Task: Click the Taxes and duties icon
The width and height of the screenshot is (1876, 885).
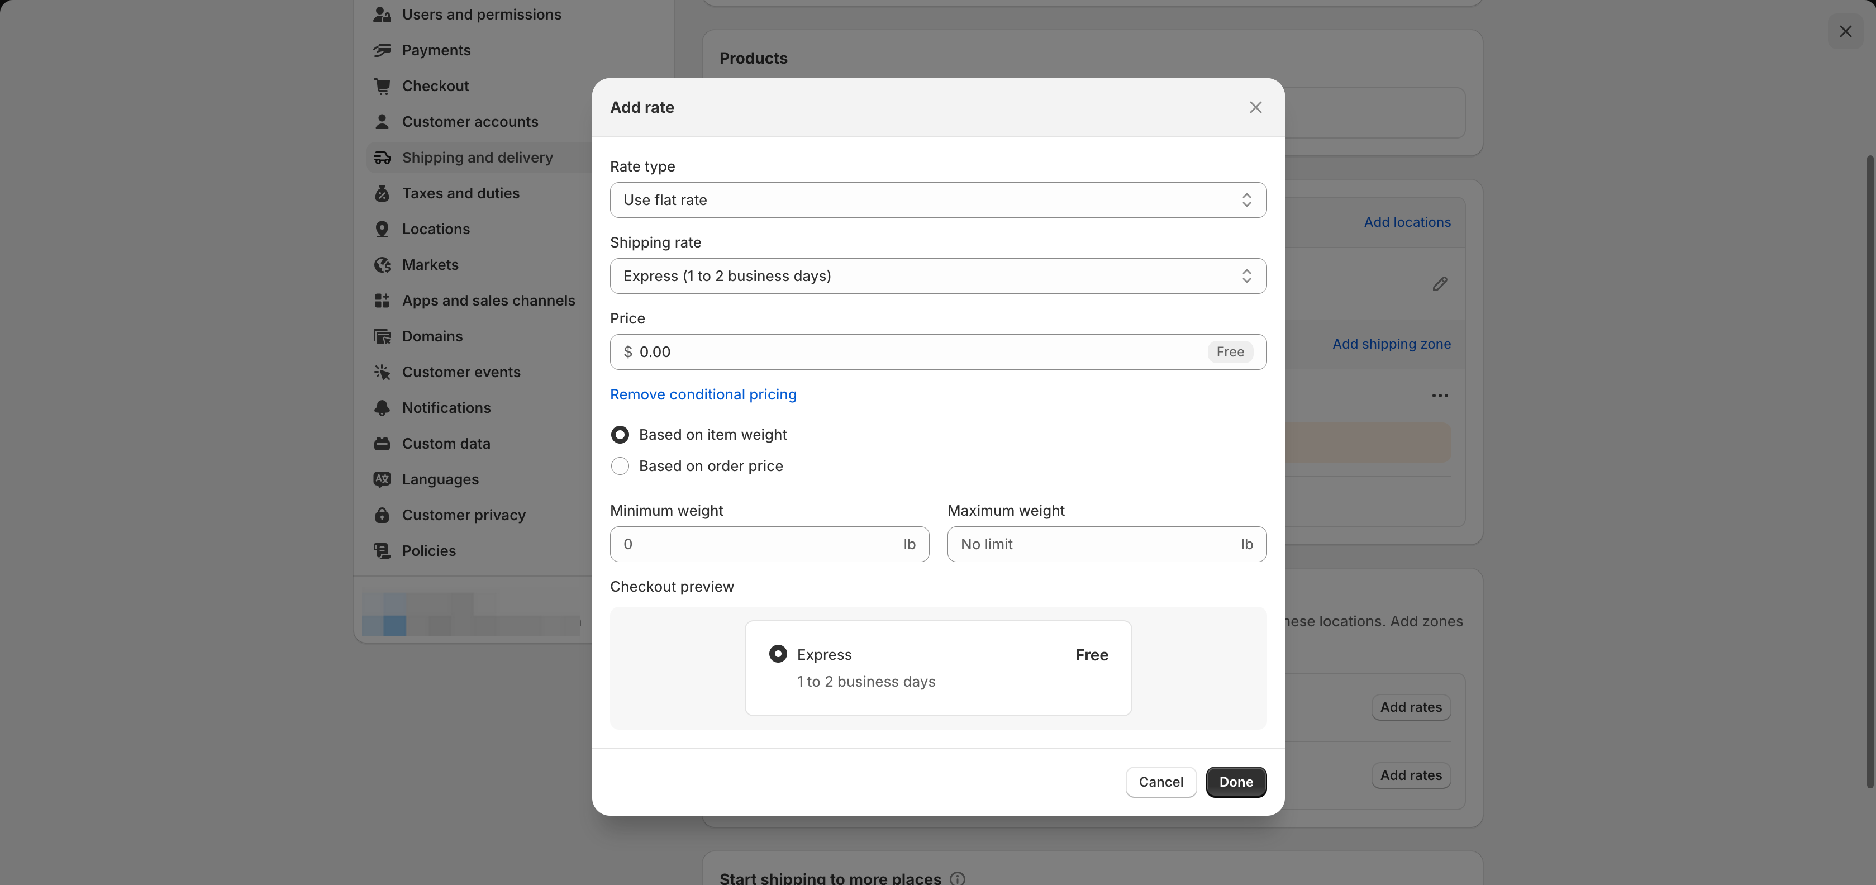Action: point(382,193)
